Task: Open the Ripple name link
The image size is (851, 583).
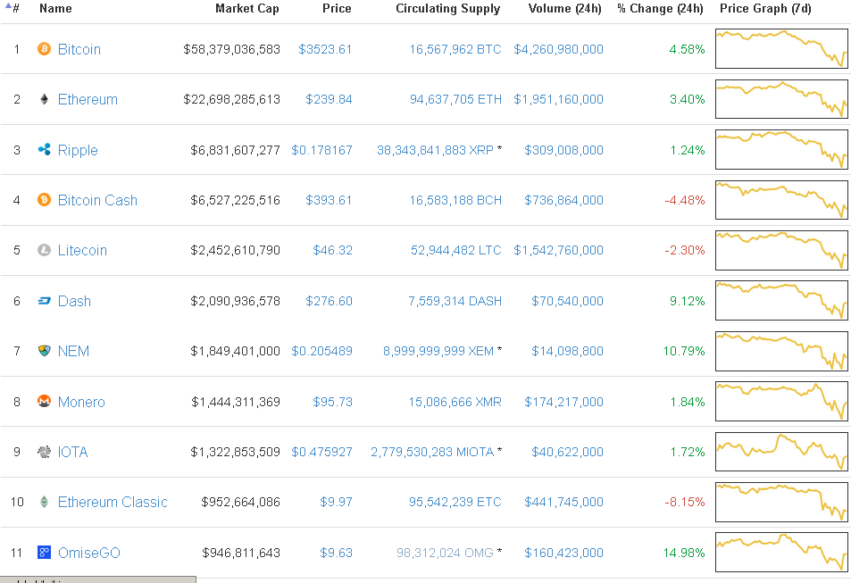Action: pyautogui.click(x=78, y=150)
